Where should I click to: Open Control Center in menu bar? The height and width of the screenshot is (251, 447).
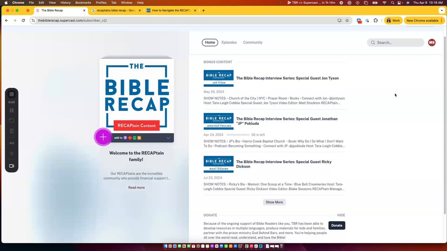click(x=400, y=2)
